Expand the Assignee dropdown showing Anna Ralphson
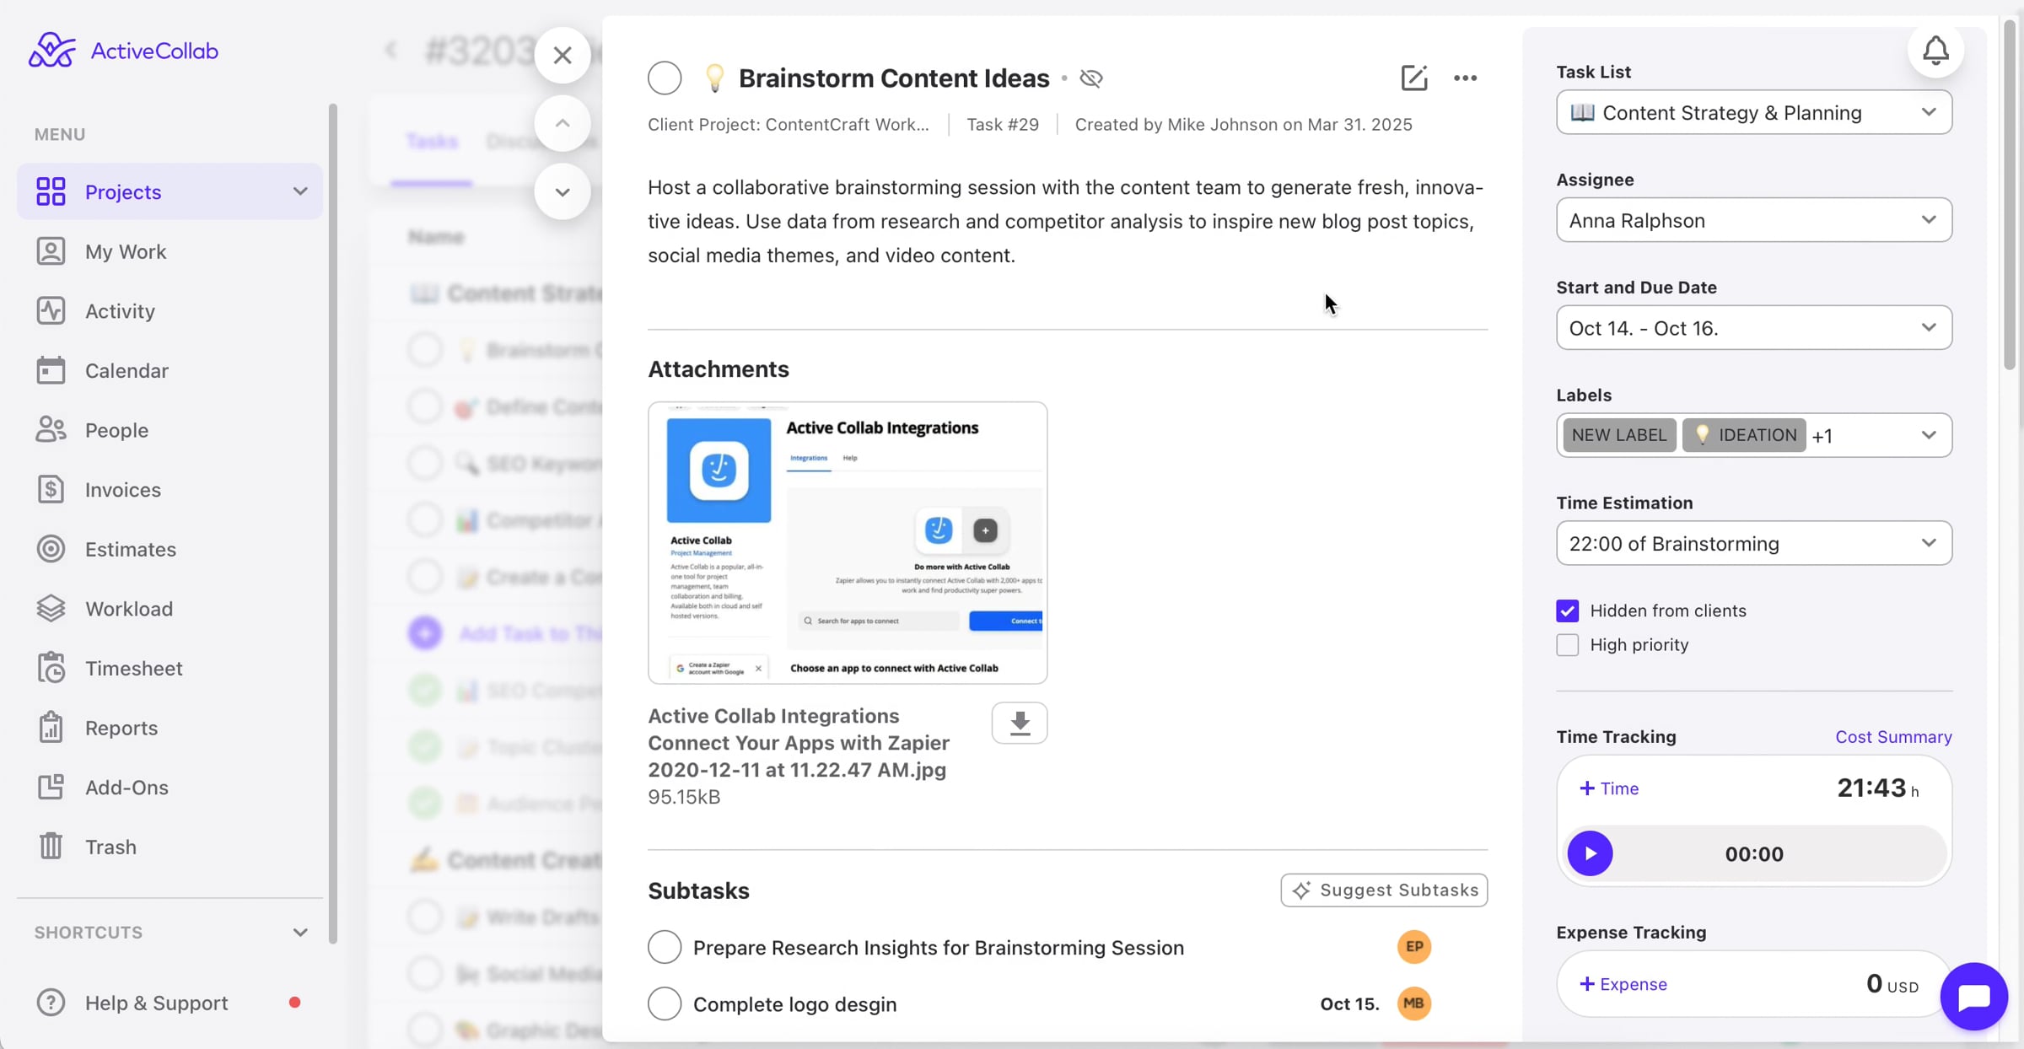 coord(1753,220)
